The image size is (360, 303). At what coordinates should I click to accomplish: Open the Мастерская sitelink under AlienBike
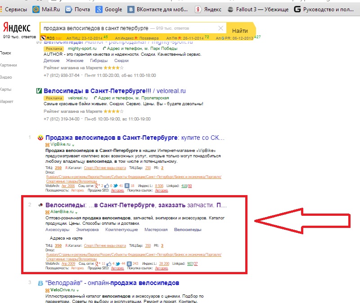156,230
